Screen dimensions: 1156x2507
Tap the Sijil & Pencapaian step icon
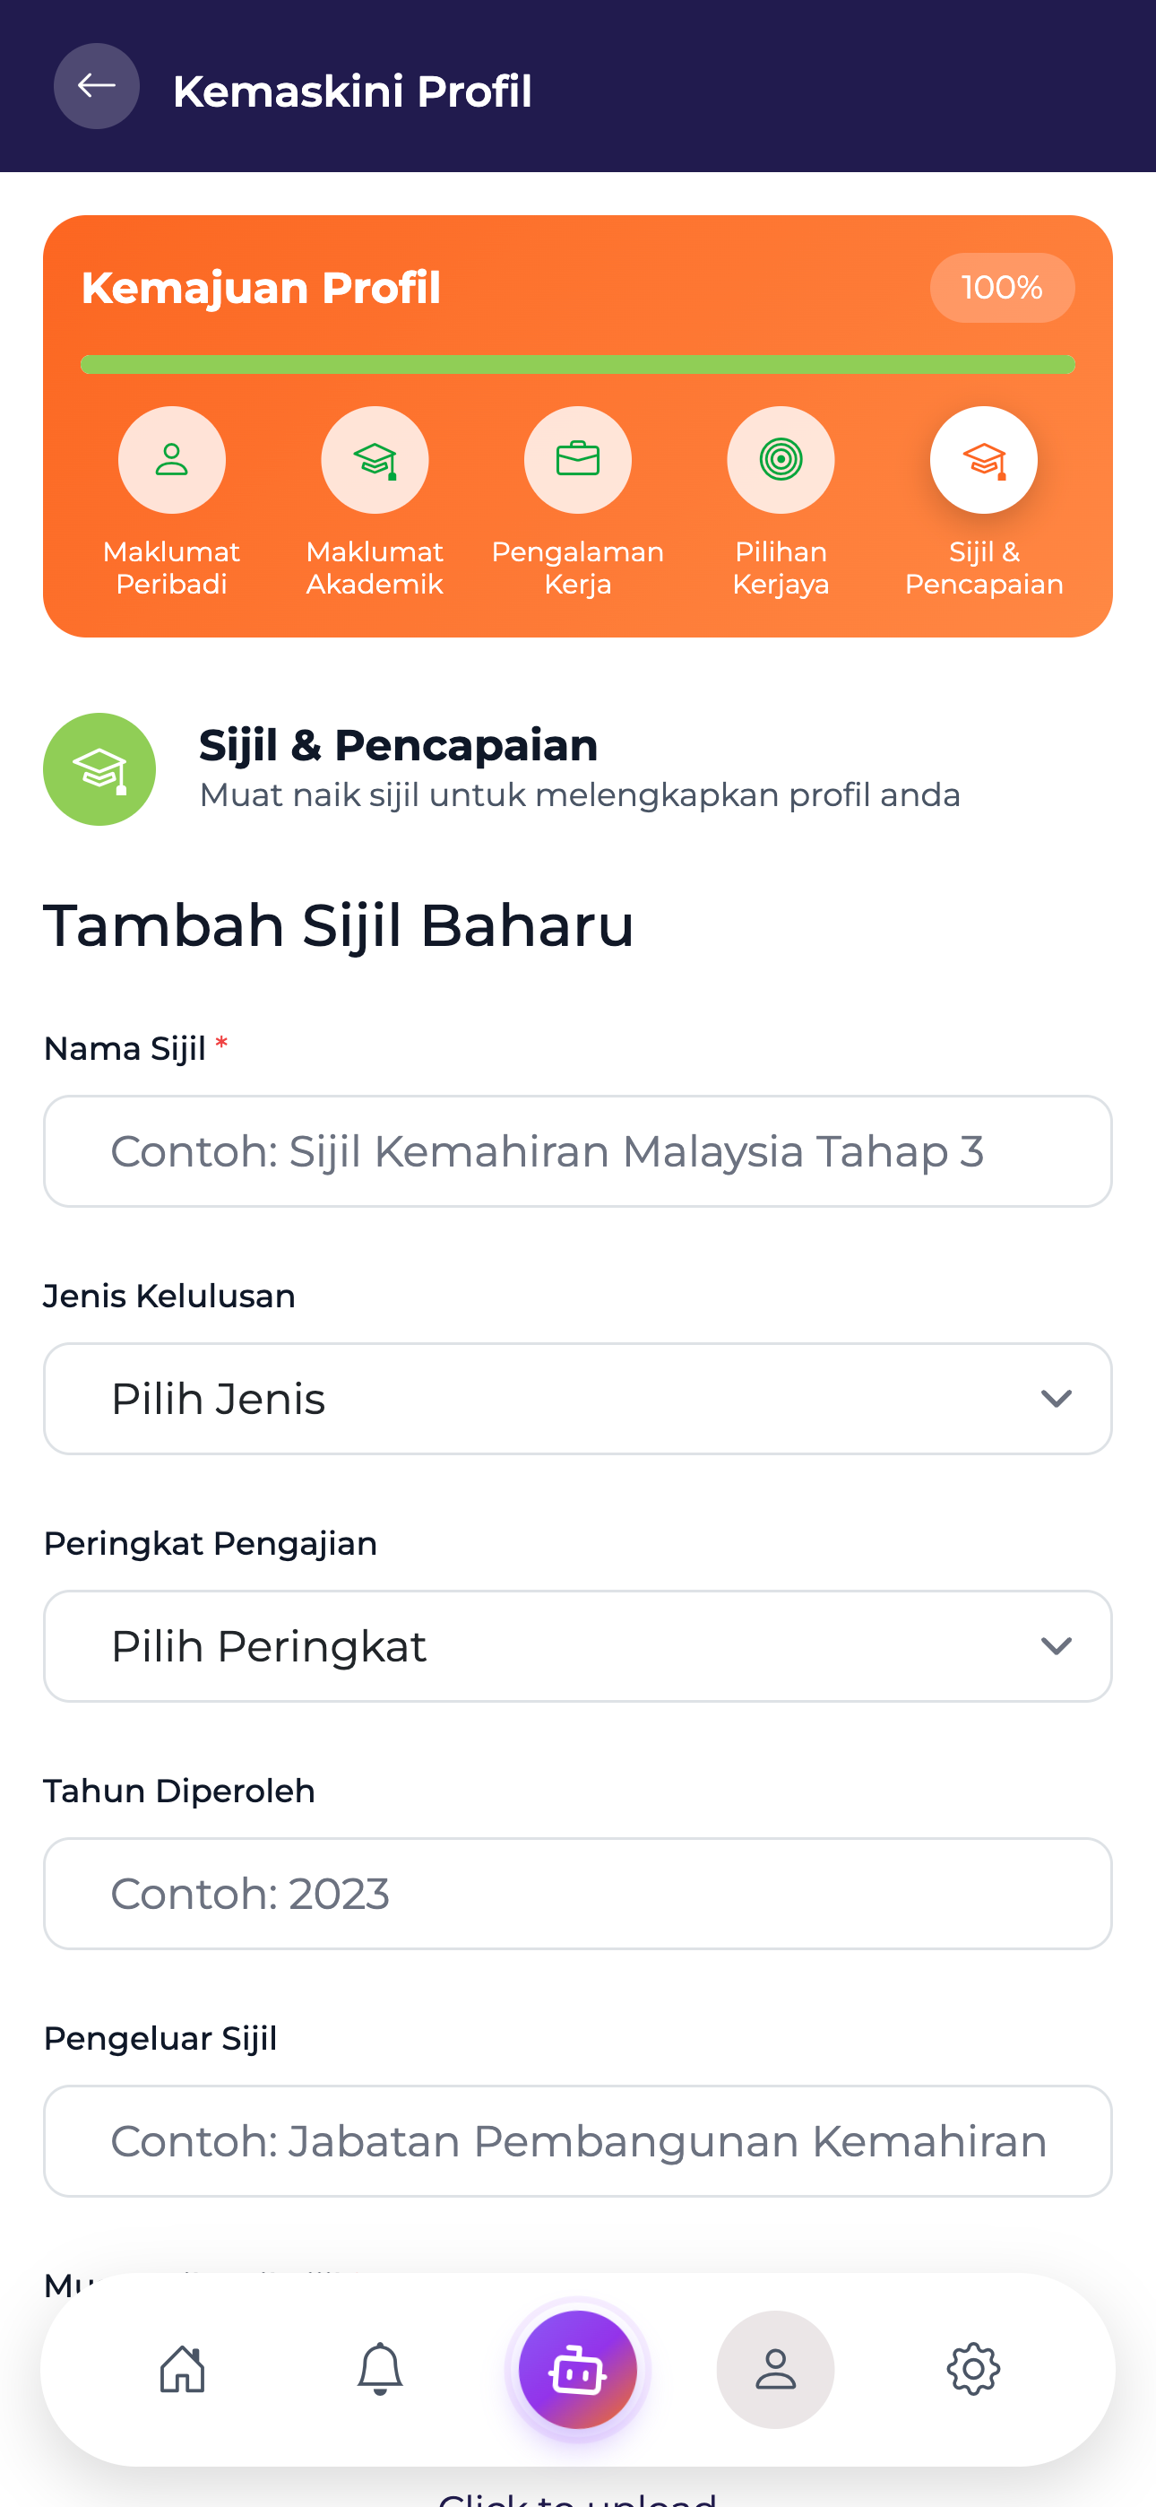pyautogui.click(x=984, y=459)
